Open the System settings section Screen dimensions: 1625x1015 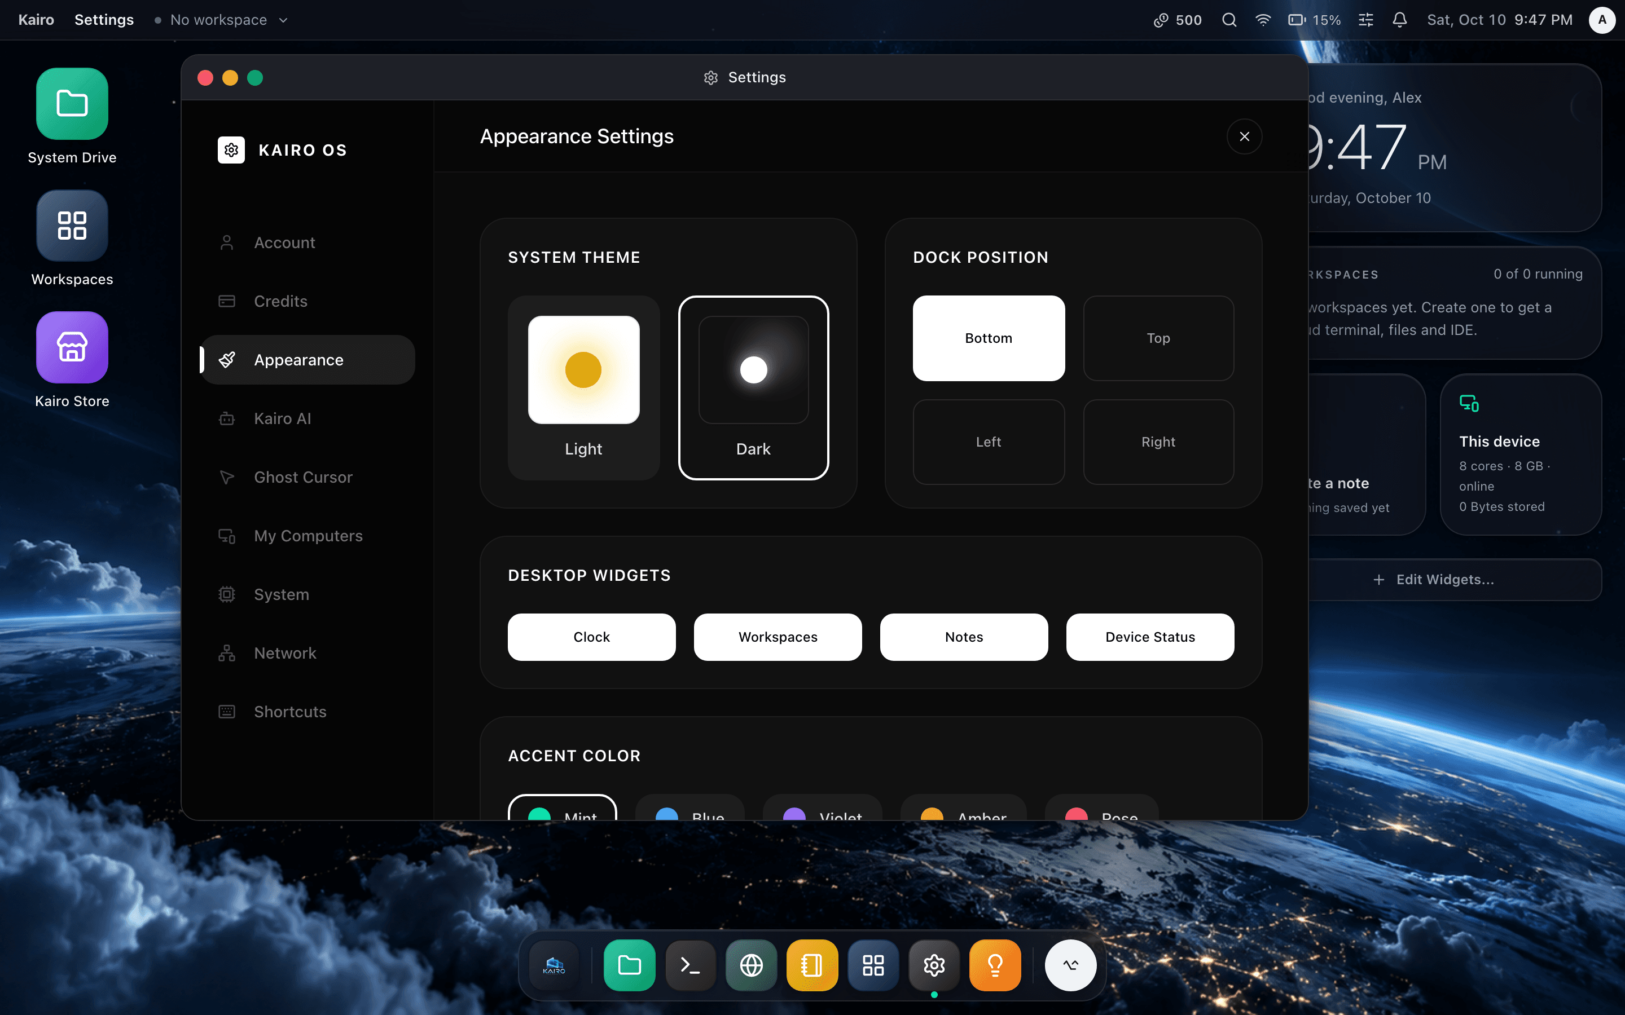coord(308,594)
